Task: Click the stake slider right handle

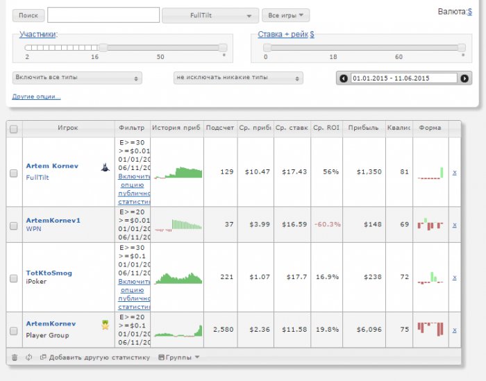Action: click(x=462, y=48)
